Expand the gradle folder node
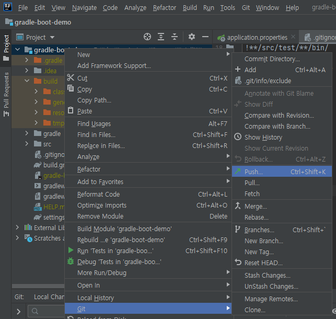Image resolution: width=336 pixels, height=319 pixels. (27, 133)
